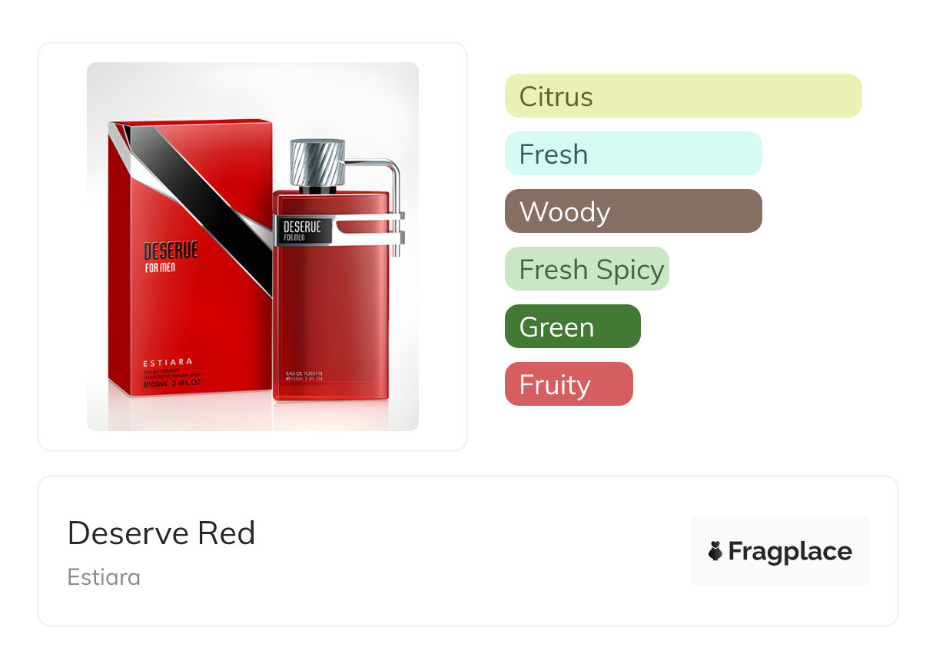Image resolution: width=936 pixels, height=664 pixels.
Task: Click the Fragplace perfume bottle icon
Action: tap(715, 551)
